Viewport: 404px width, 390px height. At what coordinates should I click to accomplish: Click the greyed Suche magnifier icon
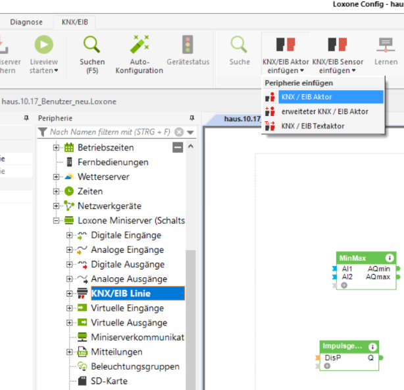click(x=239, y=45)
